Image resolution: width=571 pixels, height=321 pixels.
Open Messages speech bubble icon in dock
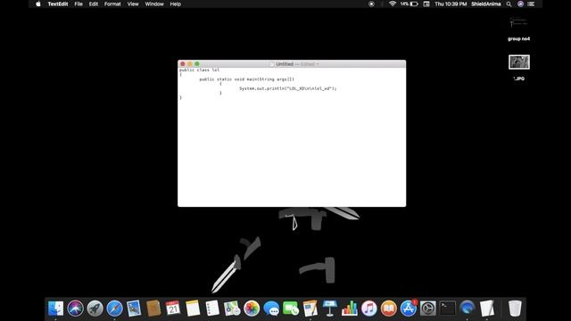click(271, 309)
